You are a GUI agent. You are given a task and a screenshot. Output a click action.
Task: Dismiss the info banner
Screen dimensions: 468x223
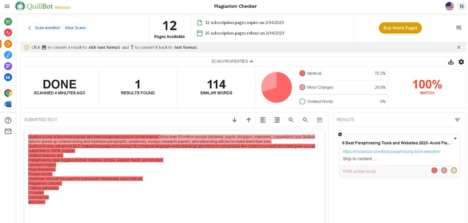(459, 47)
